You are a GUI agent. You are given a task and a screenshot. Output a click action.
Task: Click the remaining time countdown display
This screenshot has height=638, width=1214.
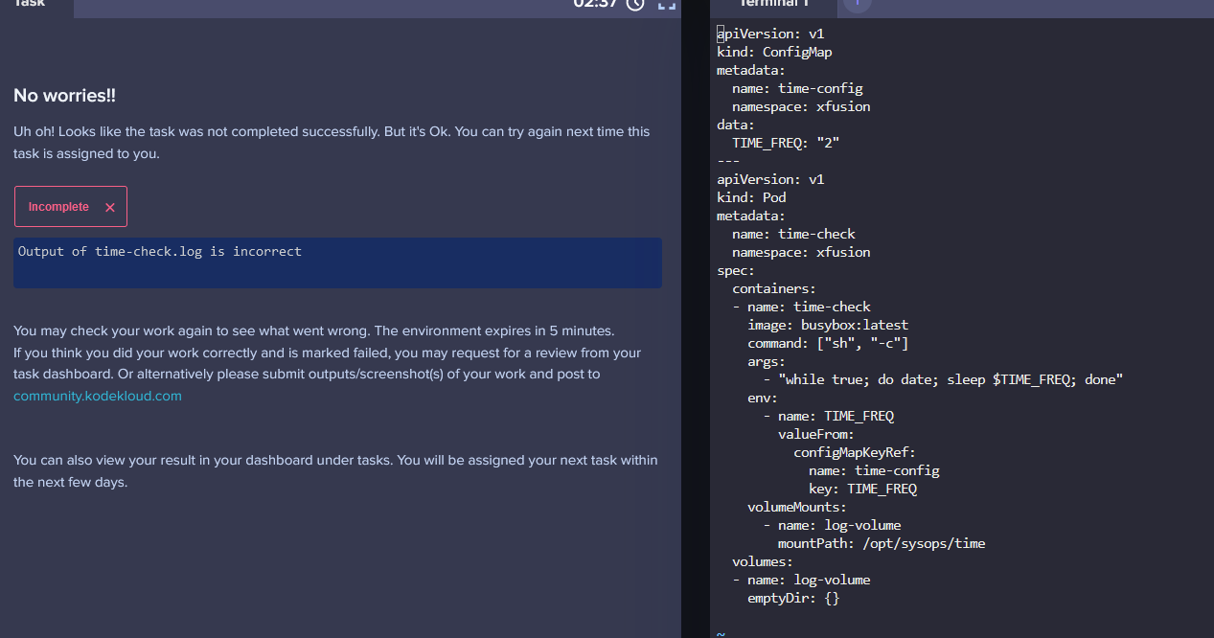[596, 3]
